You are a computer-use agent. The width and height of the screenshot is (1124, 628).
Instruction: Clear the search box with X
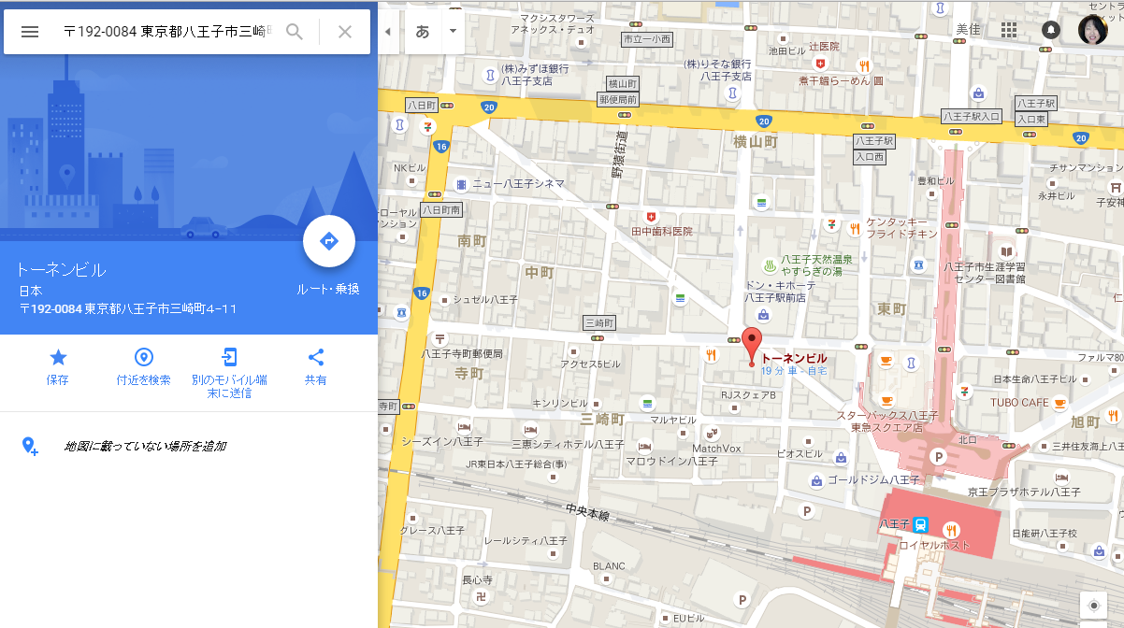pyautogui.click(x=345, y=32)
